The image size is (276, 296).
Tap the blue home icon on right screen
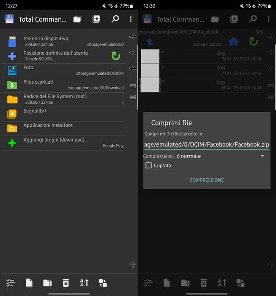coord(233,42)
